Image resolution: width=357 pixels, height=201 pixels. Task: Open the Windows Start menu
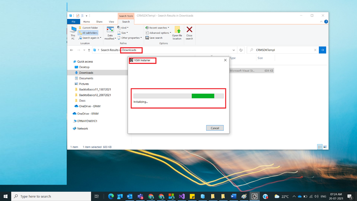(5, 196)
